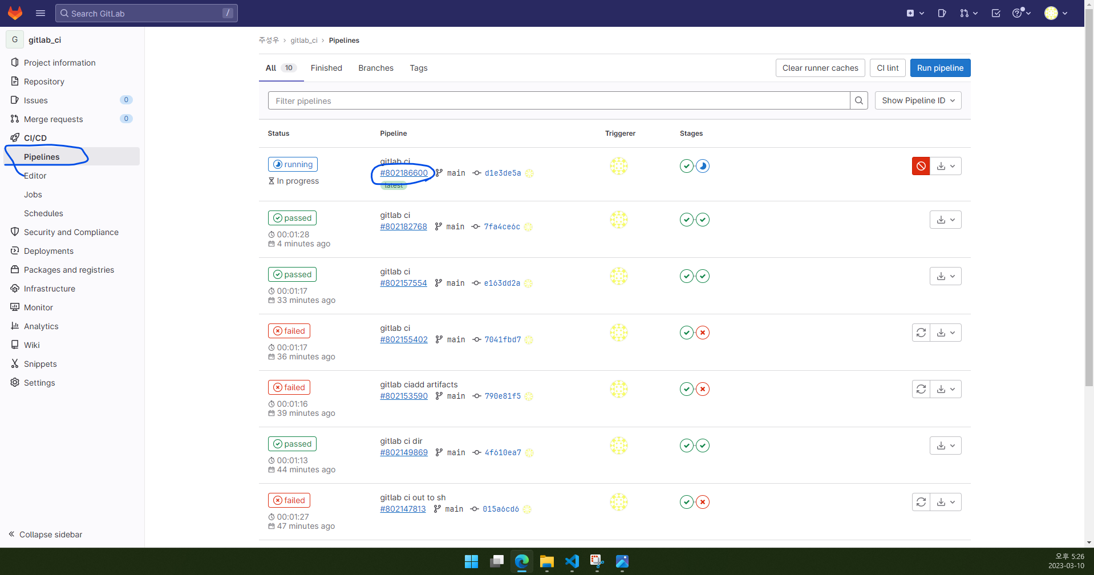Open the gitlab_ci breadcrumb link
The height and width of the screenshot is (575, 1094).
304,41
